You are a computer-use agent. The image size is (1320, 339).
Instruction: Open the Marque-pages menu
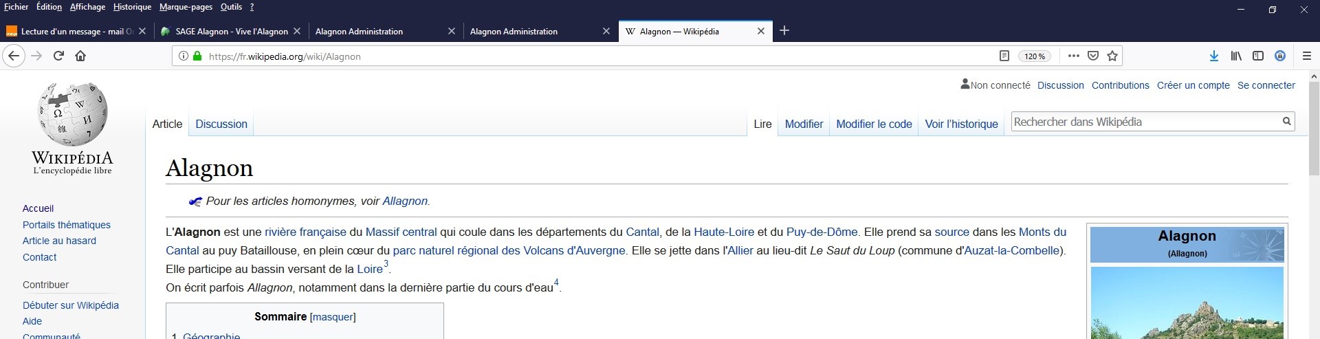point(186,7)
